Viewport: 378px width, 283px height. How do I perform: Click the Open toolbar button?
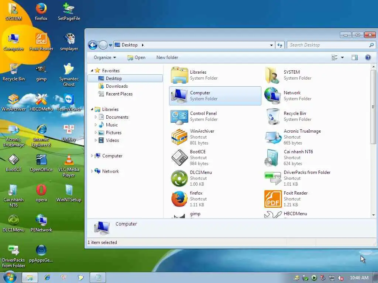click(137, 57)
